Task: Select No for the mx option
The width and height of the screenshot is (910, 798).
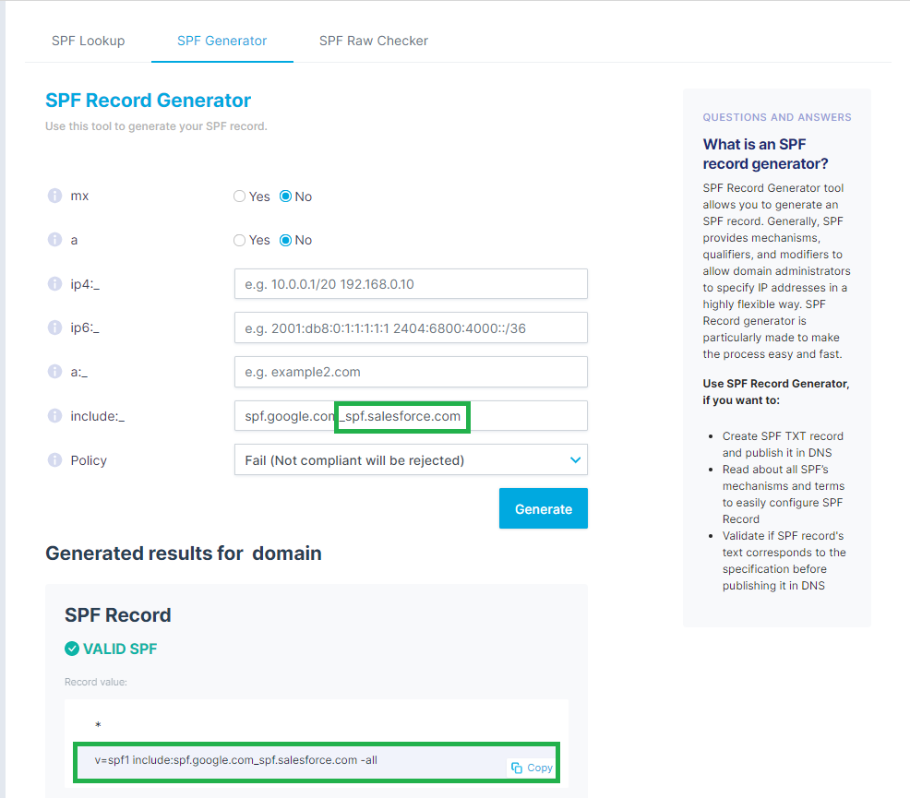Action: [286, 197]
